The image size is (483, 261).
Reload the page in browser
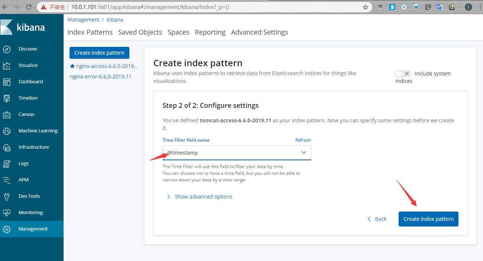[x=29, y=7]
